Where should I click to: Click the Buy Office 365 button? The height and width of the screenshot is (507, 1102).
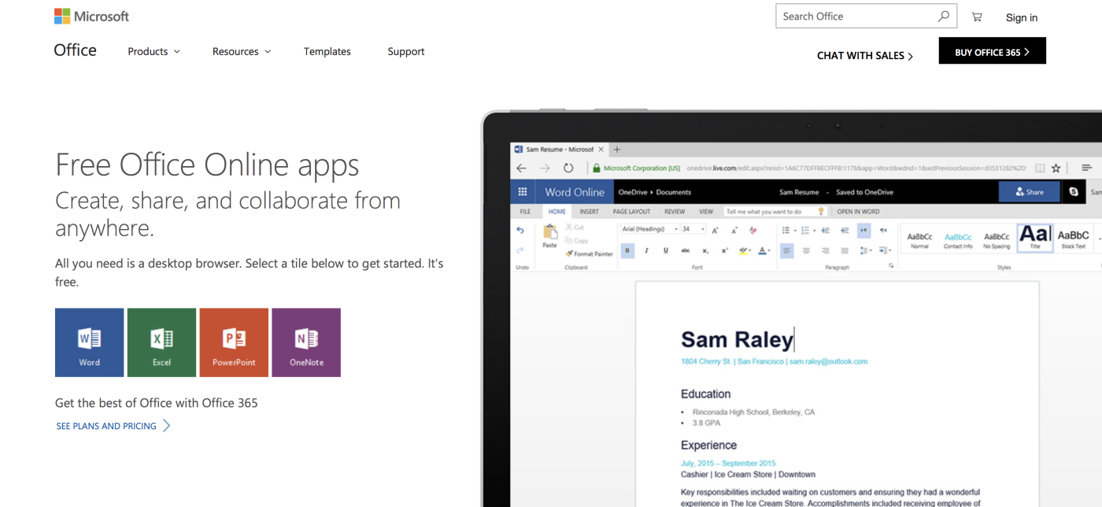click(x=992, y=51)
